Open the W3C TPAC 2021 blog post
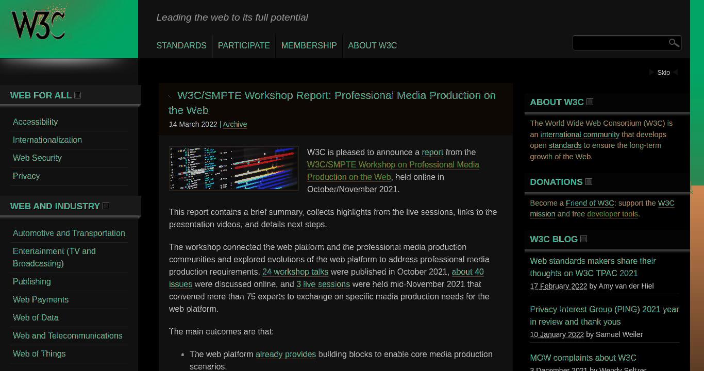Screen dimensions: 704x371 (x=593, y=267)
